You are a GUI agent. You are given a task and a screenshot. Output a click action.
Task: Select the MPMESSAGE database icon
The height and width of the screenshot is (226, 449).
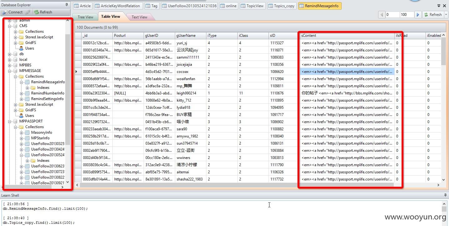pyautogui.click(x=15, y=71)
